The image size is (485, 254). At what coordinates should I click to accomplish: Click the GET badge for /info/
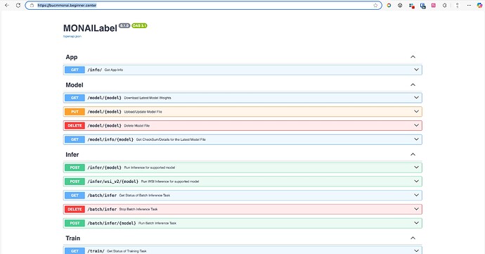[75, 70]
